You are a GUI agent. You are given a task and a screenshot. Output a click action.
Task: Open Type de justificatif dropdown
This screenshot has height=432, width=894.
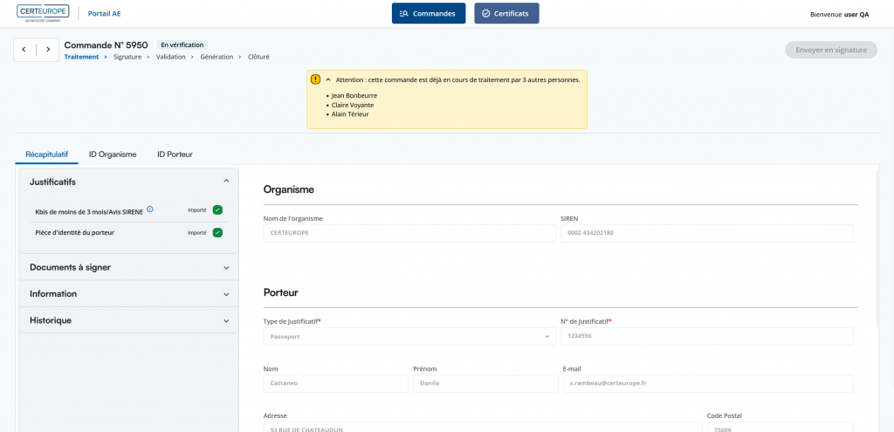(409, 336)
